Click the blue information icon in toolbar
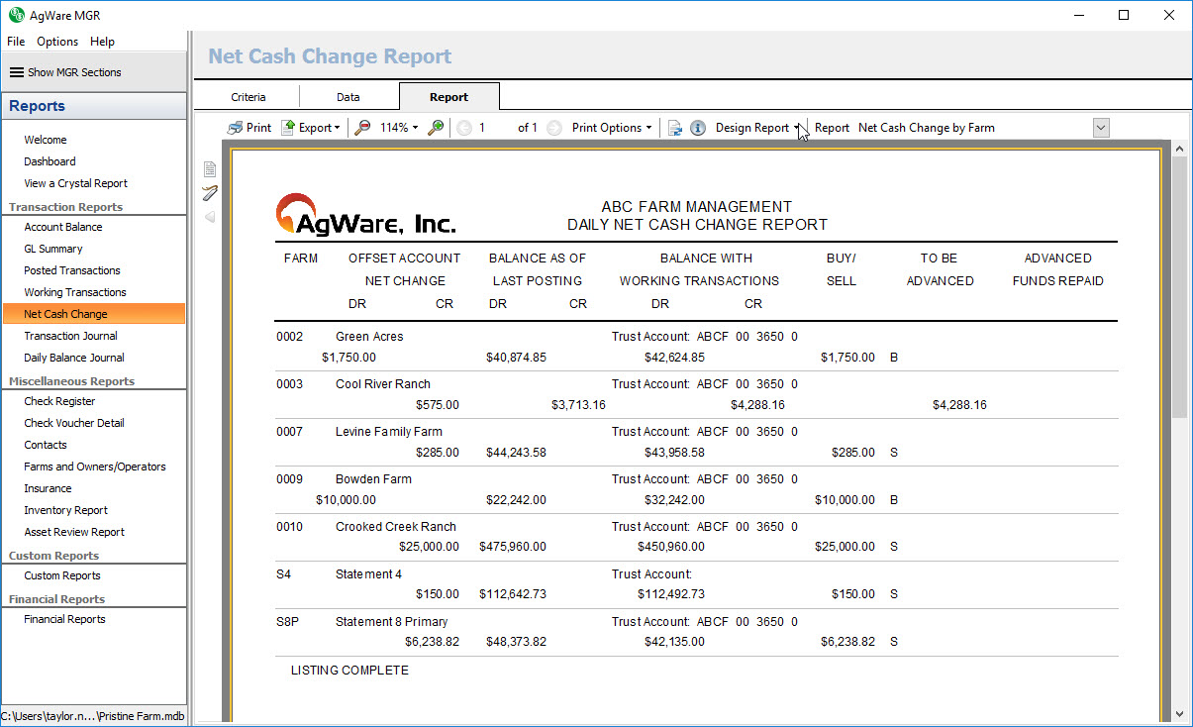The height and width of the screenshot is (727, 1193). tap(698, 128)
